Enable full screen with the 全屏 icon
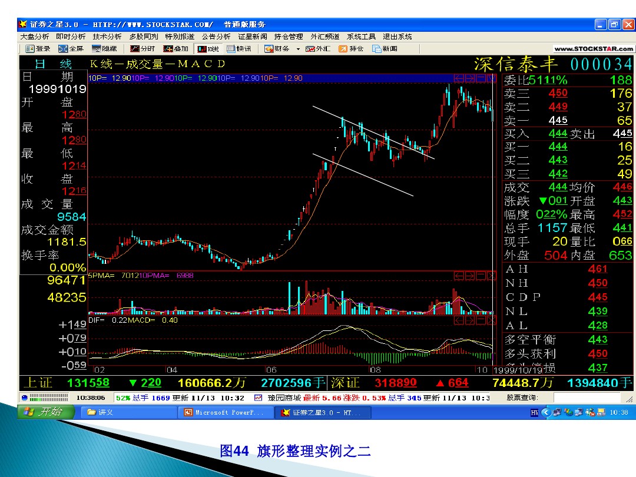This screenshot has width=636, height=477. point(72,48)
